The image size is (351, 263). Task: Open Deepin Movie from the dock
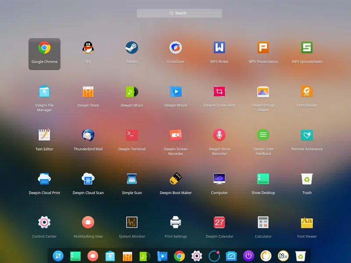[162, 256]
